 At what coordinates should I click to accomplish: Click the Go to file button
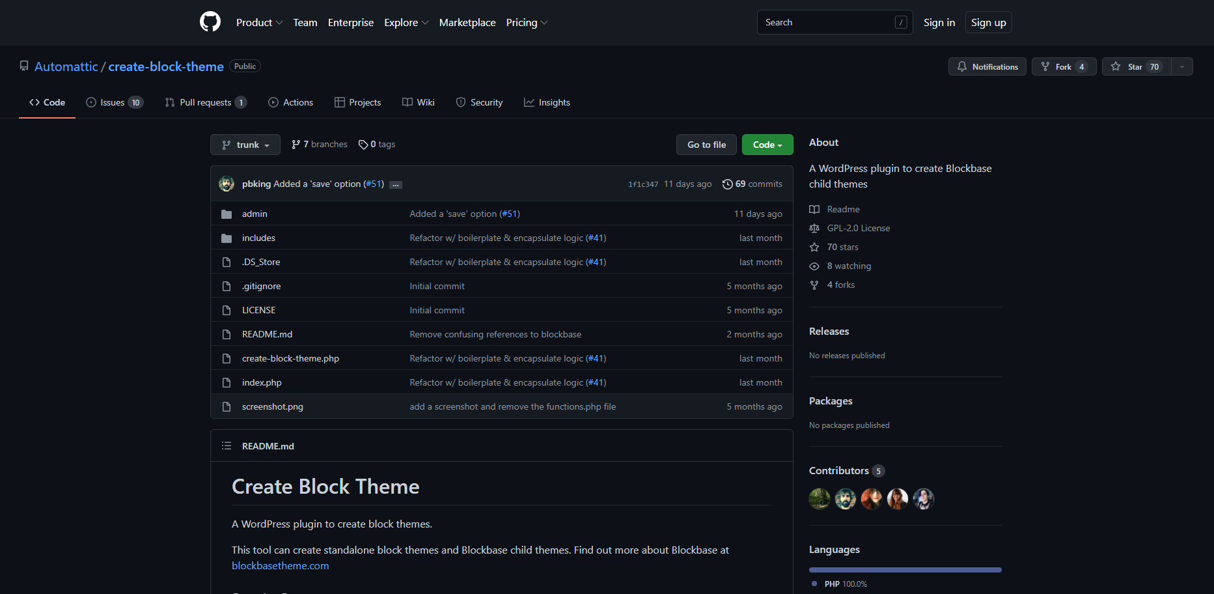tap(706, 145)
